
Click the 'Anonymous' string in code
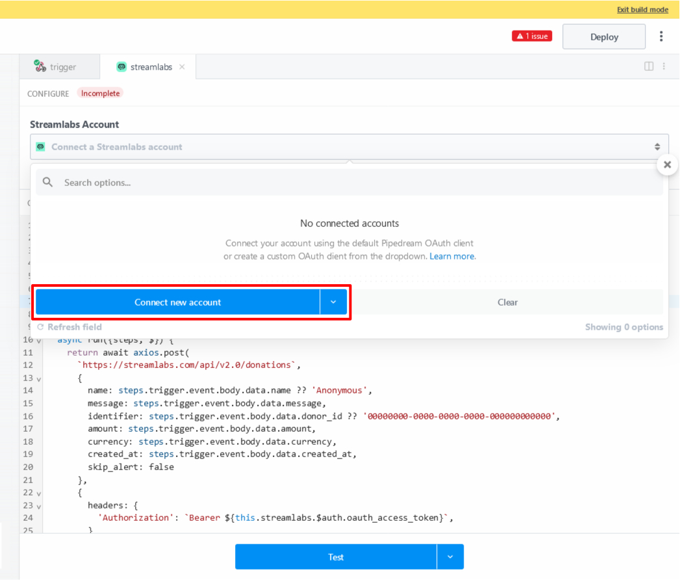pos(339,391)
